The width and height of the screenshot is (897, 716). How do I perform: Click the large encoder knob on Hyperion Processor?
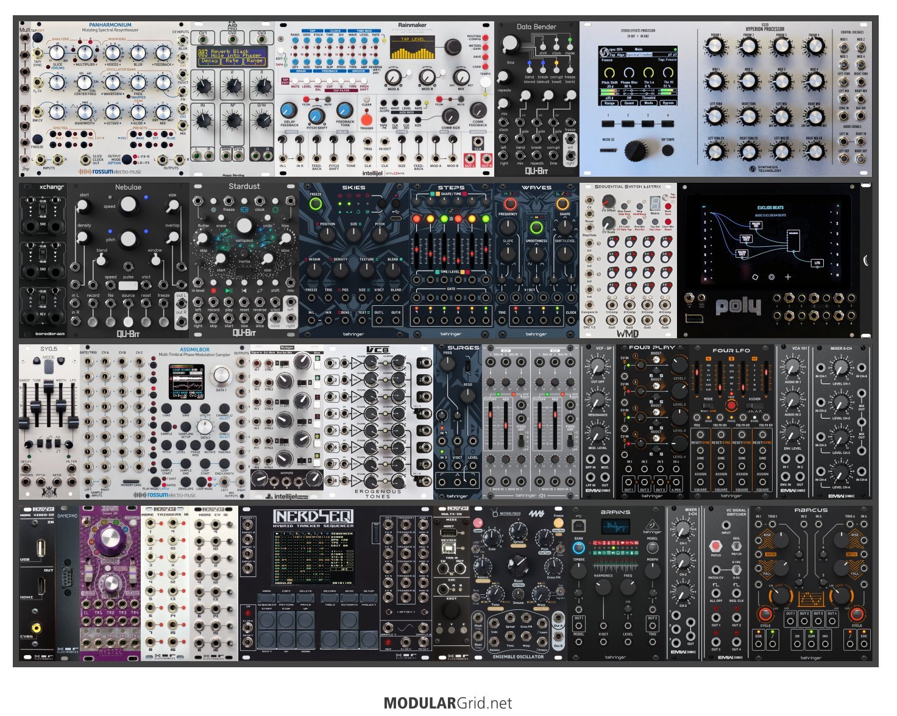pos(635,150)
